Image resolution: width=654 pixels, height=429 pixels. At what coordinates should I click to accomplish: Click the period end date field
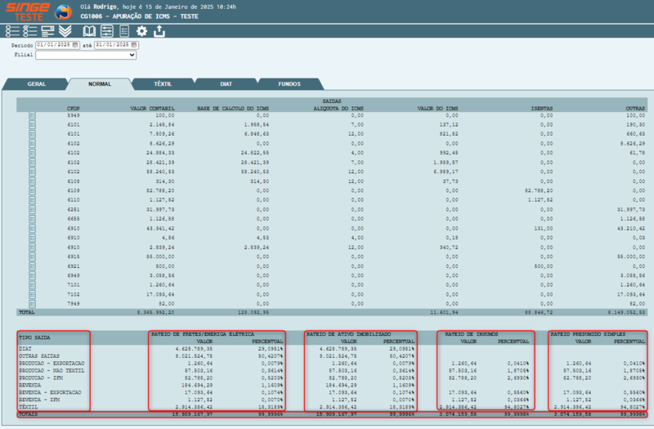coord(112,45)
